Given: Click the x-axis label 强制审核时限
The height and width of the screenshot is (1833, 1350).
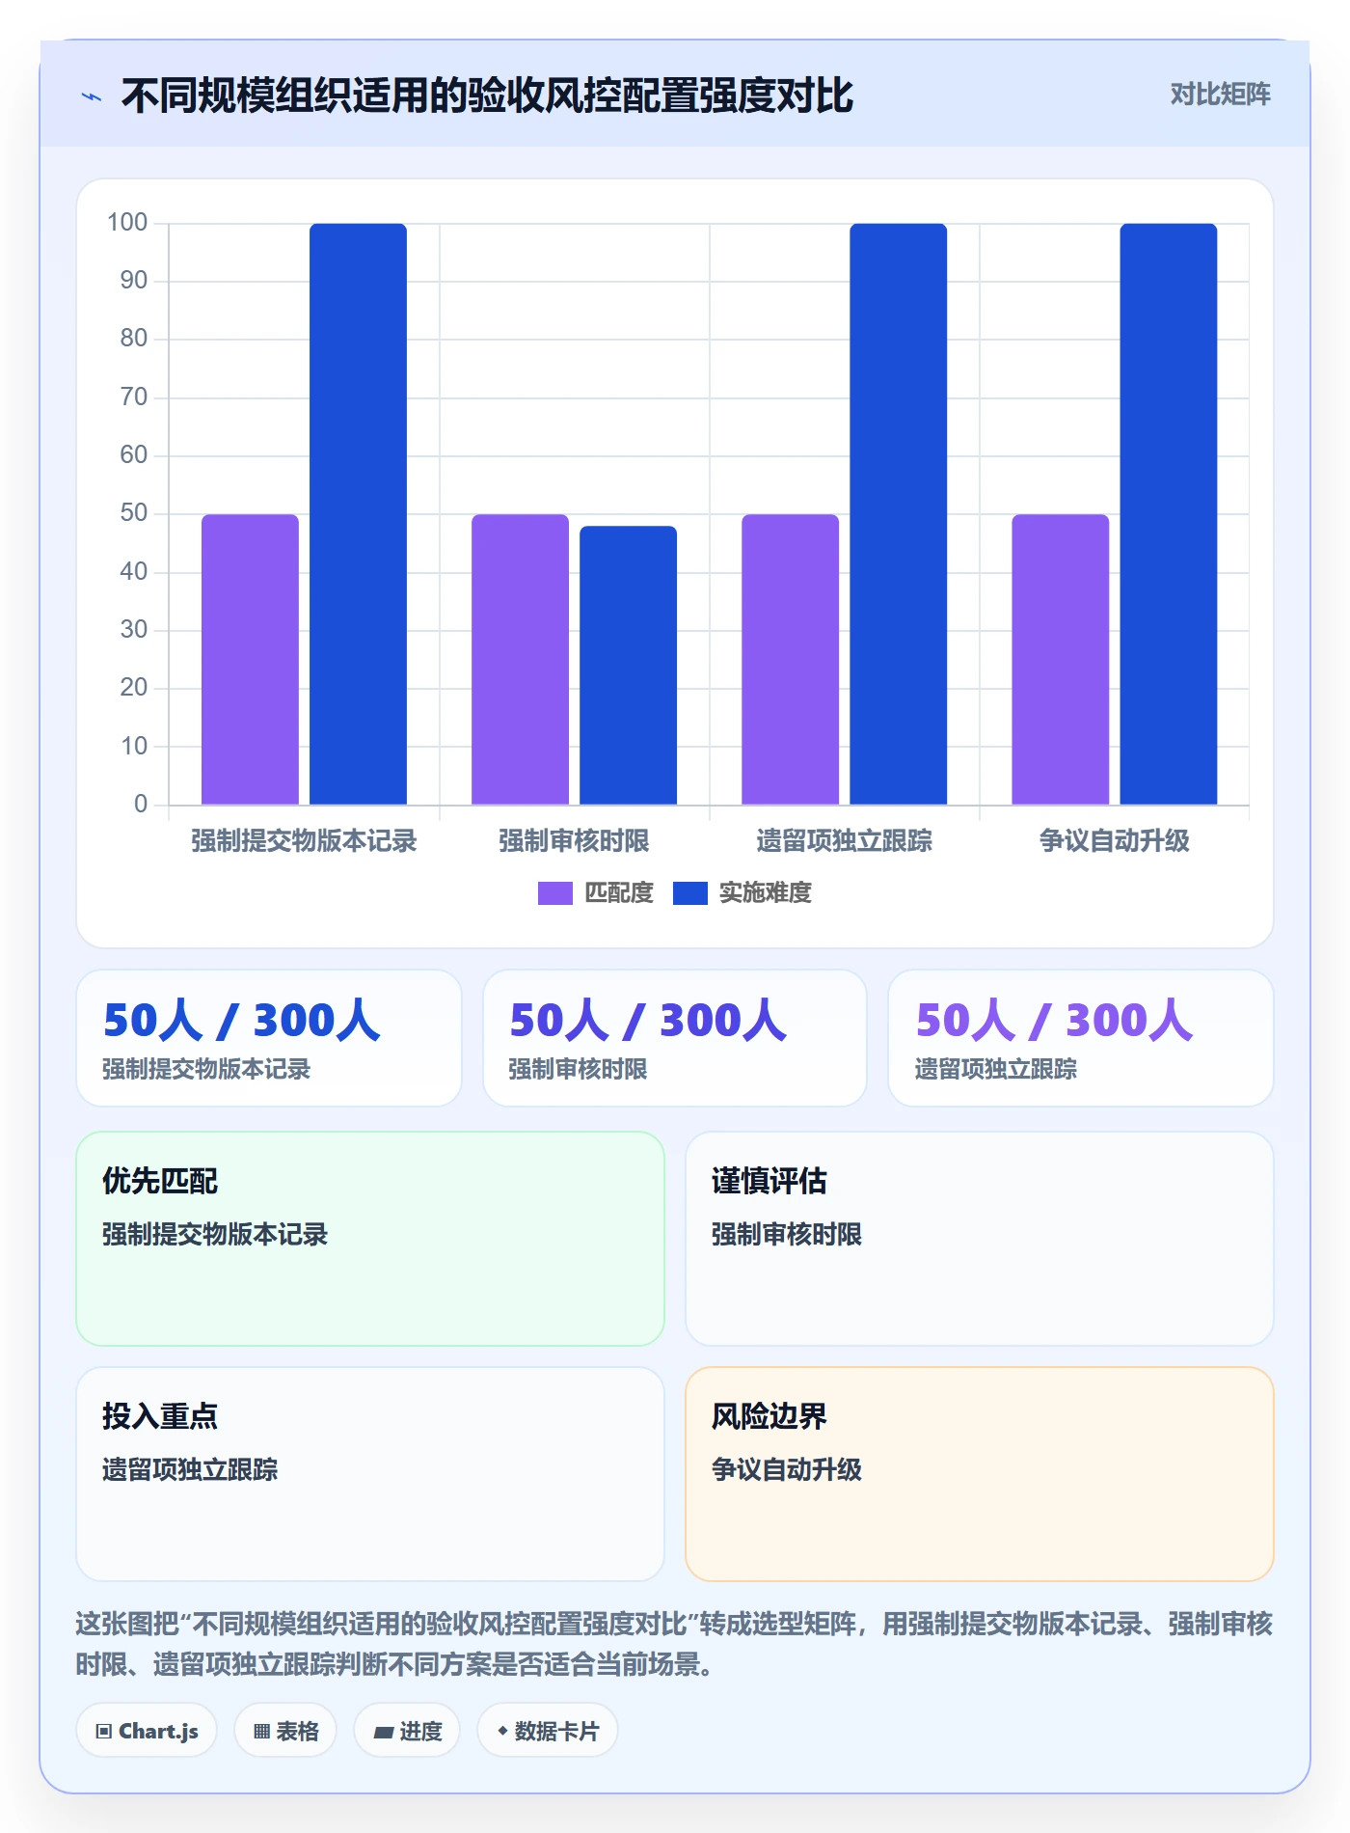Looking at the screenshot, I should tap(574, 841).
